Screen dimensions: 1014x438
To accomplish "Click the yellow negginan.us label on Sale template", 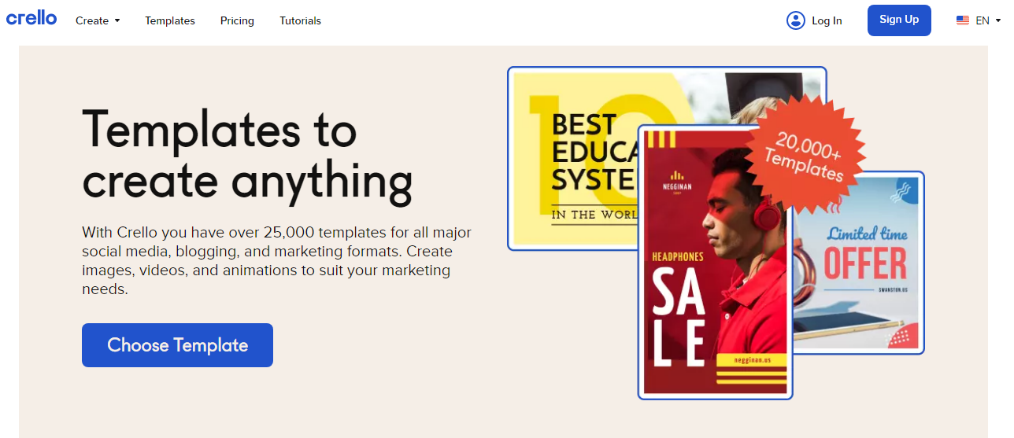I will click(750, 361).
